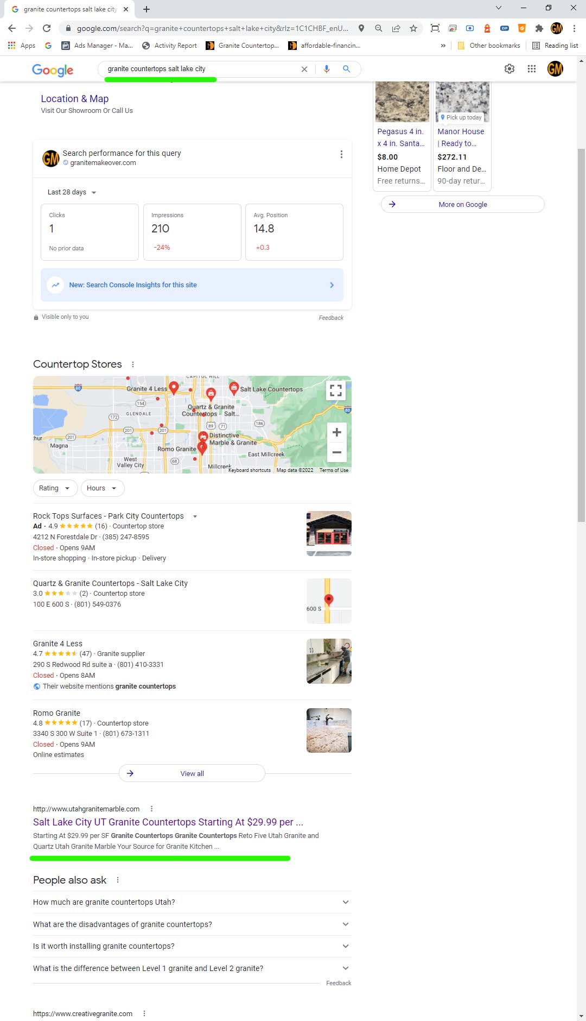This screenshot has width=586, height=1021.
Task: Click View all countertop stores
Action: pos(192,773)
